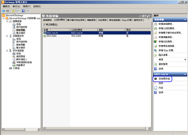Switch to the 日誌規則 tab
Viewport: 188px width, 135px height.
(x=103, y=20)
